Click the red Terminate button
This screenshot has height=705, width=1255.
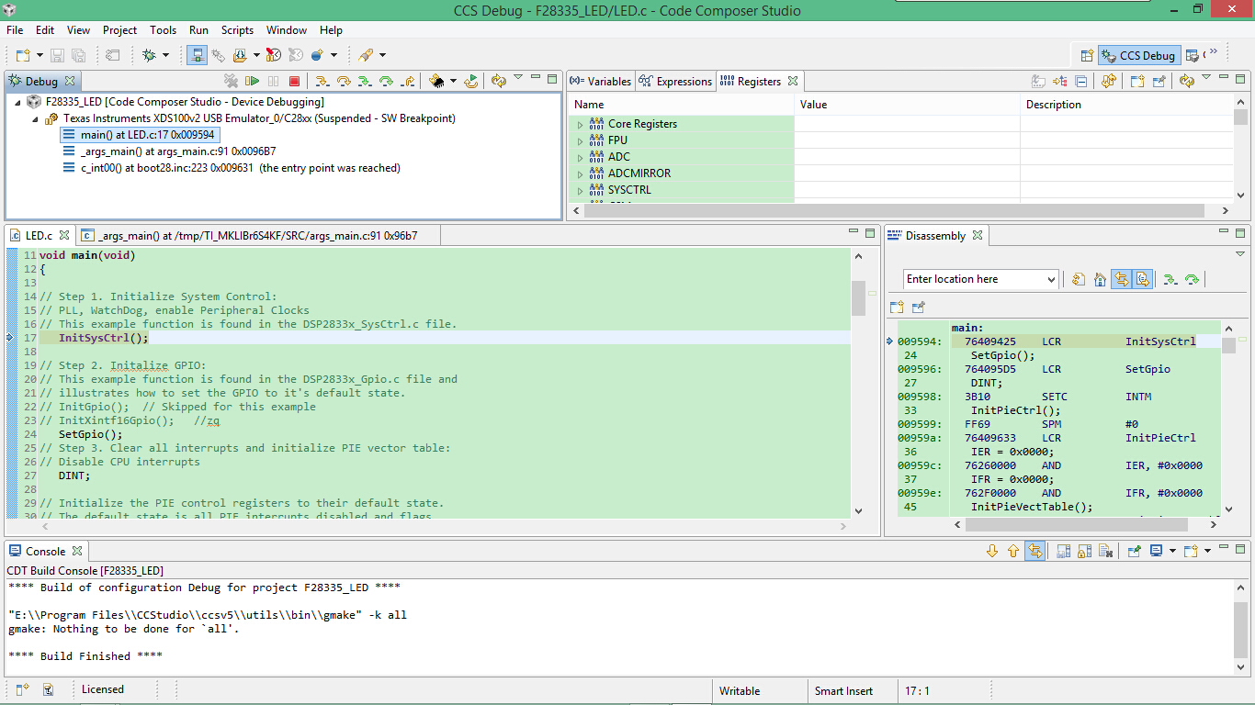click(294, 82)
